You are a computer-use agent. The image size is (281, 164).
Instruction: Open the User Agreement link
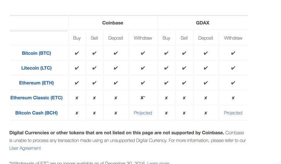[x=25, y=148]
